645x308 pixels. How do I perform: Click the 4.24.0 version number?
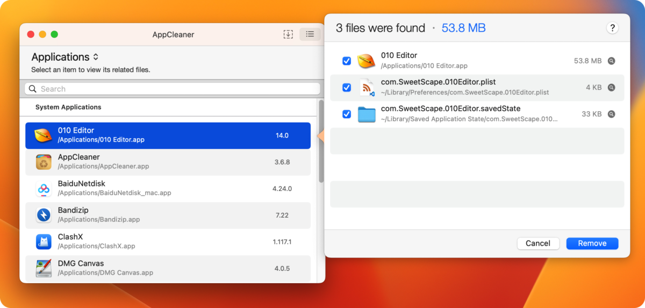[282, 189]
